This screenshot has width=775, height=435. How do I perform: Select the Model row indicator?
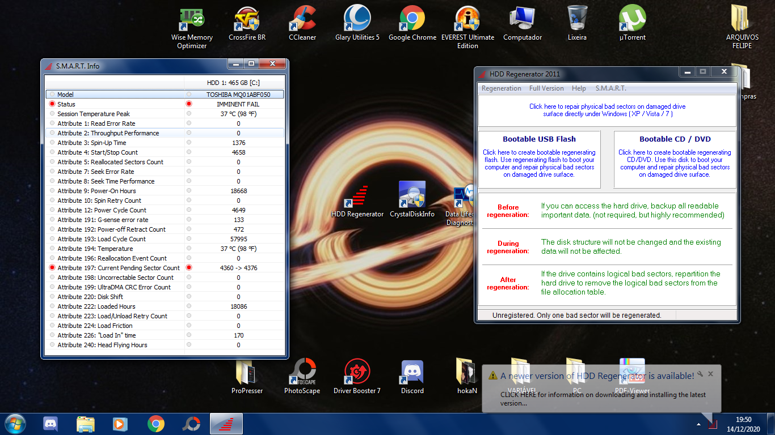coord(52,95)
